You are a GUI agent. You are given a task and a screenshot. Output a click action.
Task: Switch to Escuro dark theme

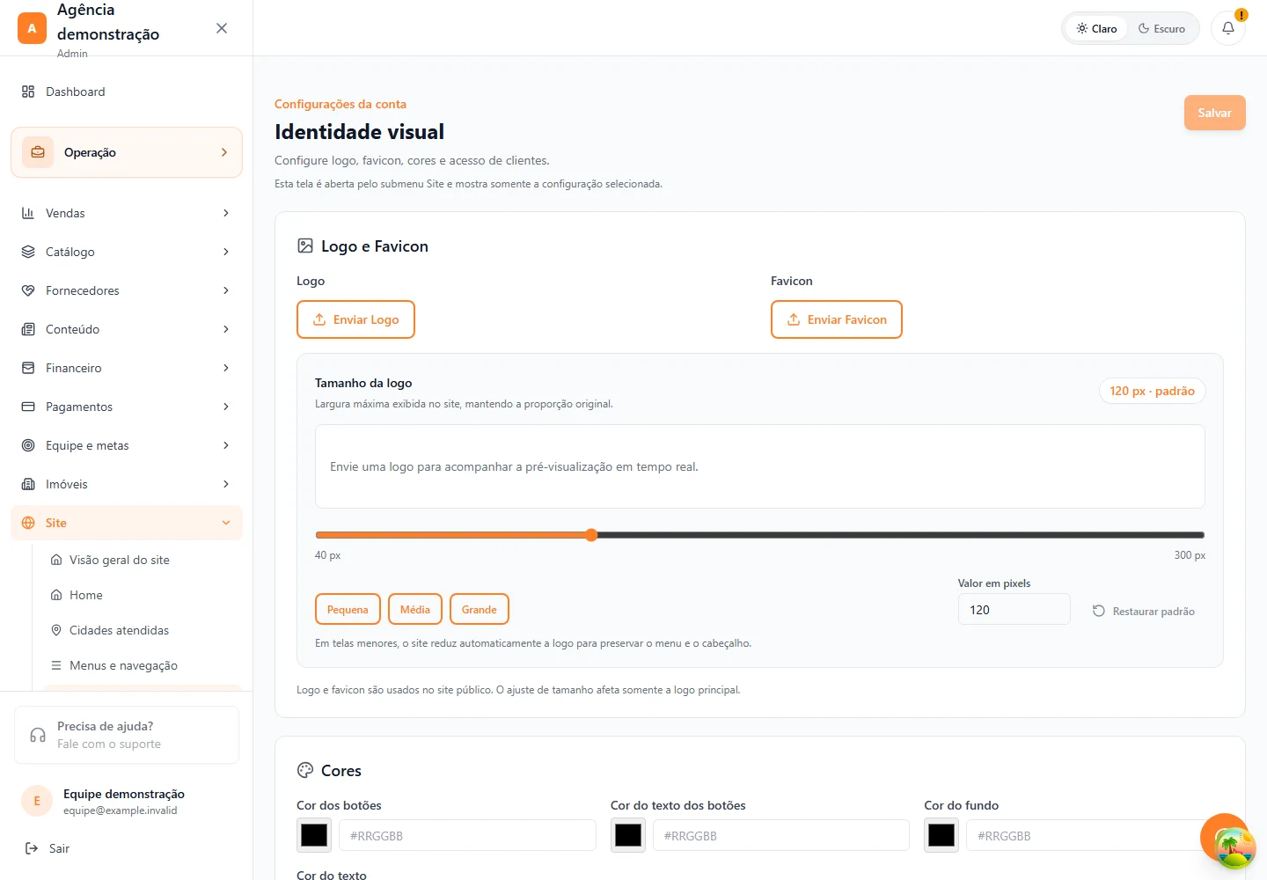click(x=1161, y=28)
